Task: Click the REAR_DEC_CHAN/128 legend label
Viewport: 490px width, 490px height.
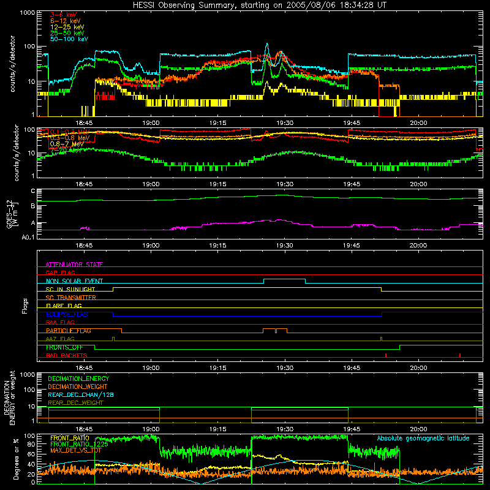Action: [81, 394]
